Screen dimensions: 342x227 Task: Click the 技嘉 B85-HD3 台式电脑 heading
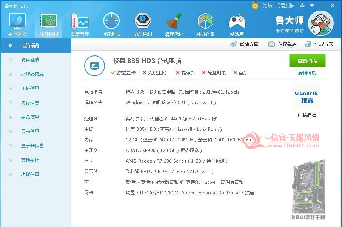(x=147, y=61)
